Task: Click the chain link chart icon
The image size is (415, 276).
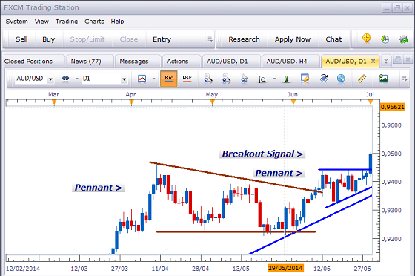Action: (65, 79)
